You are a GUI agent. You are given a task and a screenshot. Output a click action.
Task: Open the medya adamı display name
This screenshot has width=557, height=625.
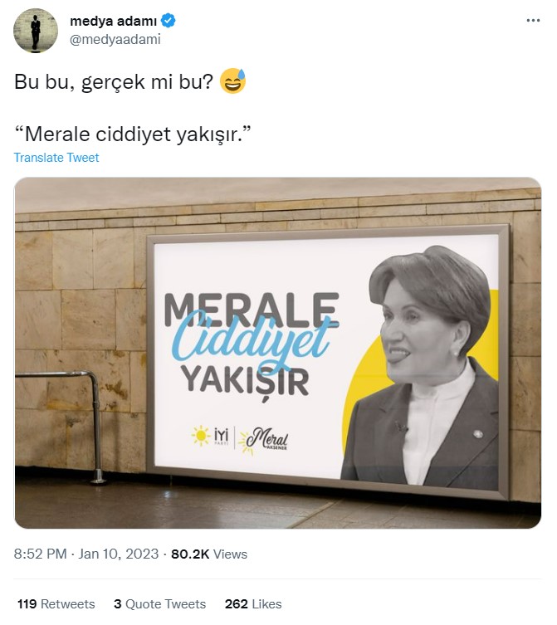[113, 21]
